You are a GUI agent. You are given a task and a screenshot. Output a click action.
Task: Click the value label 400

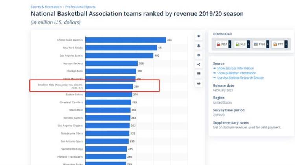(x=157, y=56)
